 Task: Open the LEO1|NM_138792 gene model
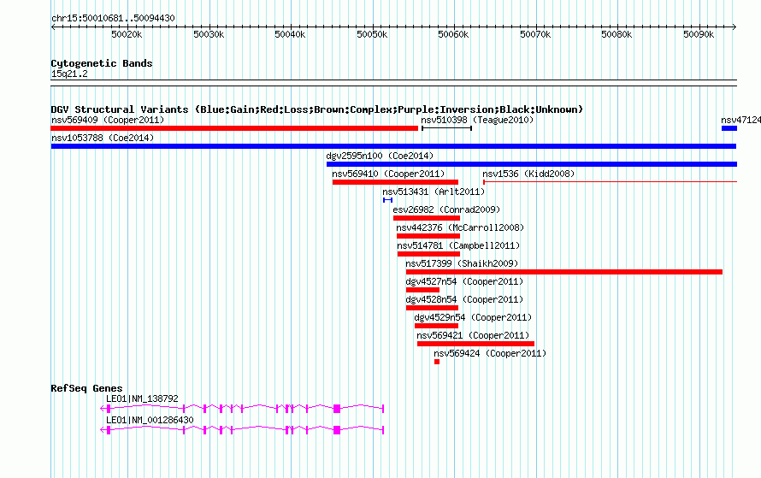coord(242,409)
